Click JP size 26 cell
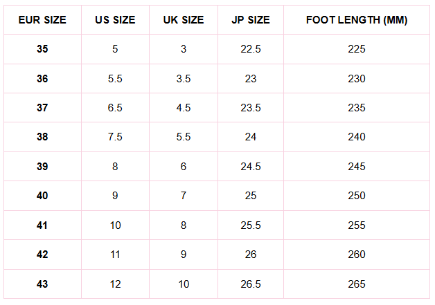The width and height of the screenshot is (435, 305). pyautogui.click(x=250, y=255)
